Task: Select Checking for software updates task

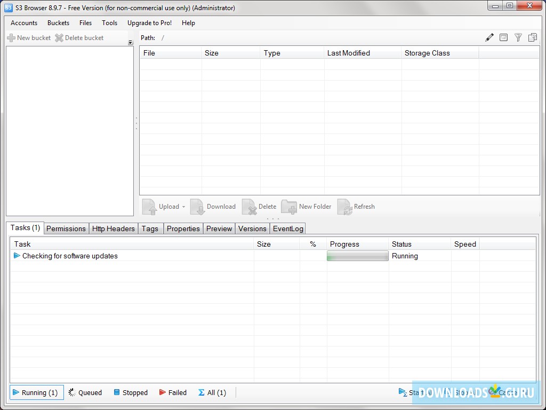Action: pyautogui.click(x=70, y=256)
